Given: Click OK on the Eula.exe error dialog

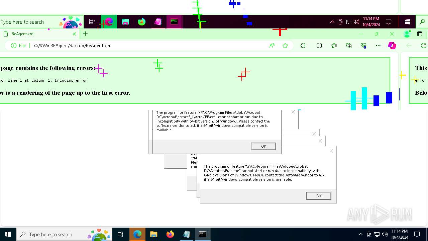Looking at the screenshot, I should pos(319,196).
